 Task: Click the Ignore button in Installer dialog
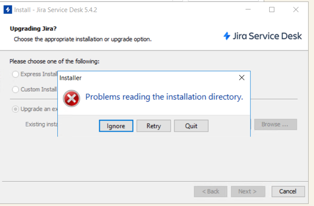tap(116, 126)
